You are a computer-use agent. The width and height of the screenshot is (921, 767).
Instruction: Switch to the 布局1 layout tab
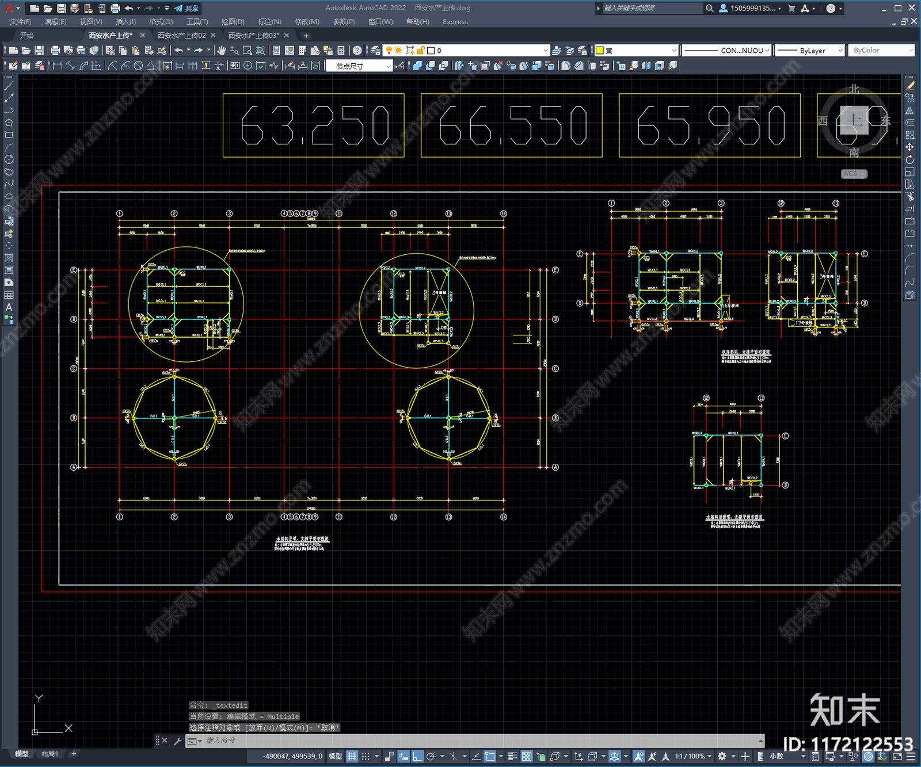point(50,754)
